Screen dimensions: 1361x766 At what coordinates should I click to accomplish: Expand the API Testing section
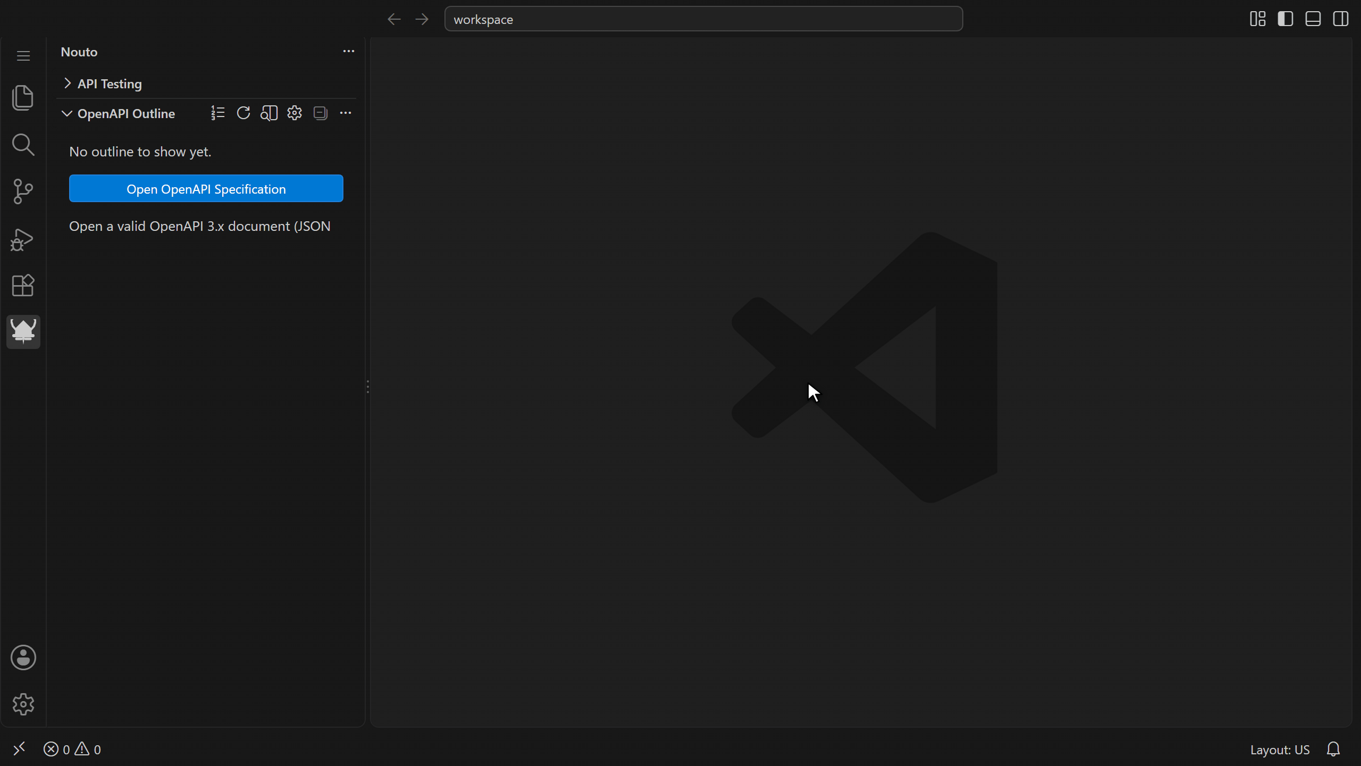pos(206,84)
